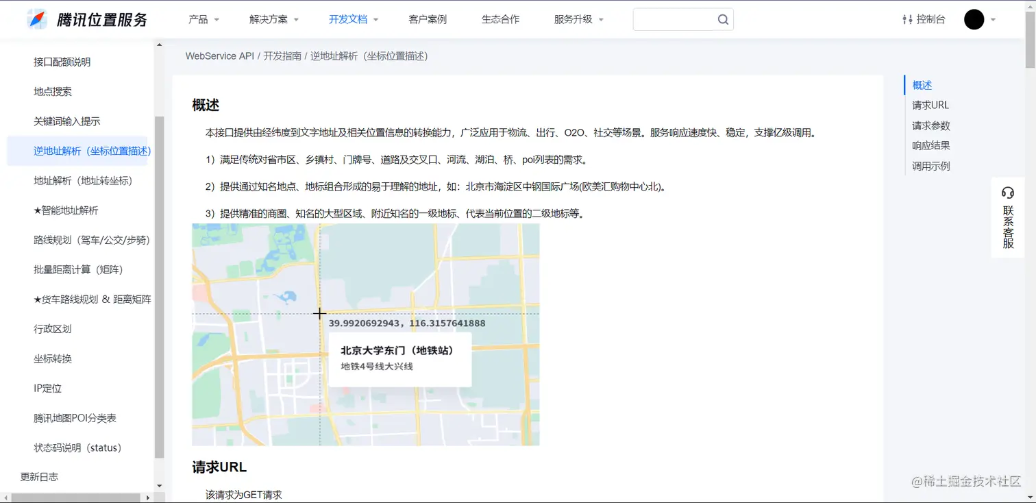Click the 联系客服 floating button text
Viewport: 1036px width, 503px height.
pyautogui.click(x=1008, y=227)
